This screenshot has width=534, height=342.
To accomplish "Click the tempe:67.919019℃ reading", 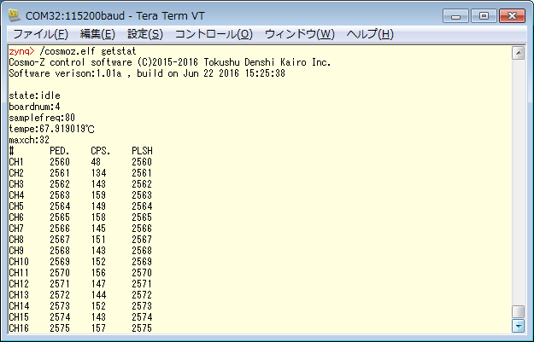I will point(51,129).
